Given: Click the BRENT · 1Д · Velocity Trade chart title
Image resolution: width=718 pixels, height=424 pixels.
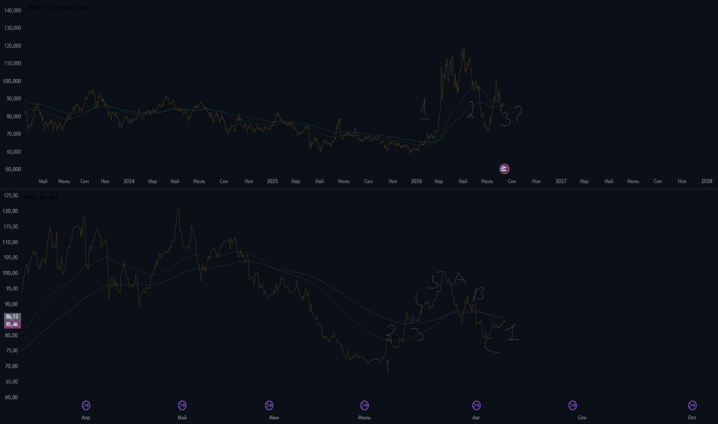Looking at the screenshot, I should click(x=59, y=8).
